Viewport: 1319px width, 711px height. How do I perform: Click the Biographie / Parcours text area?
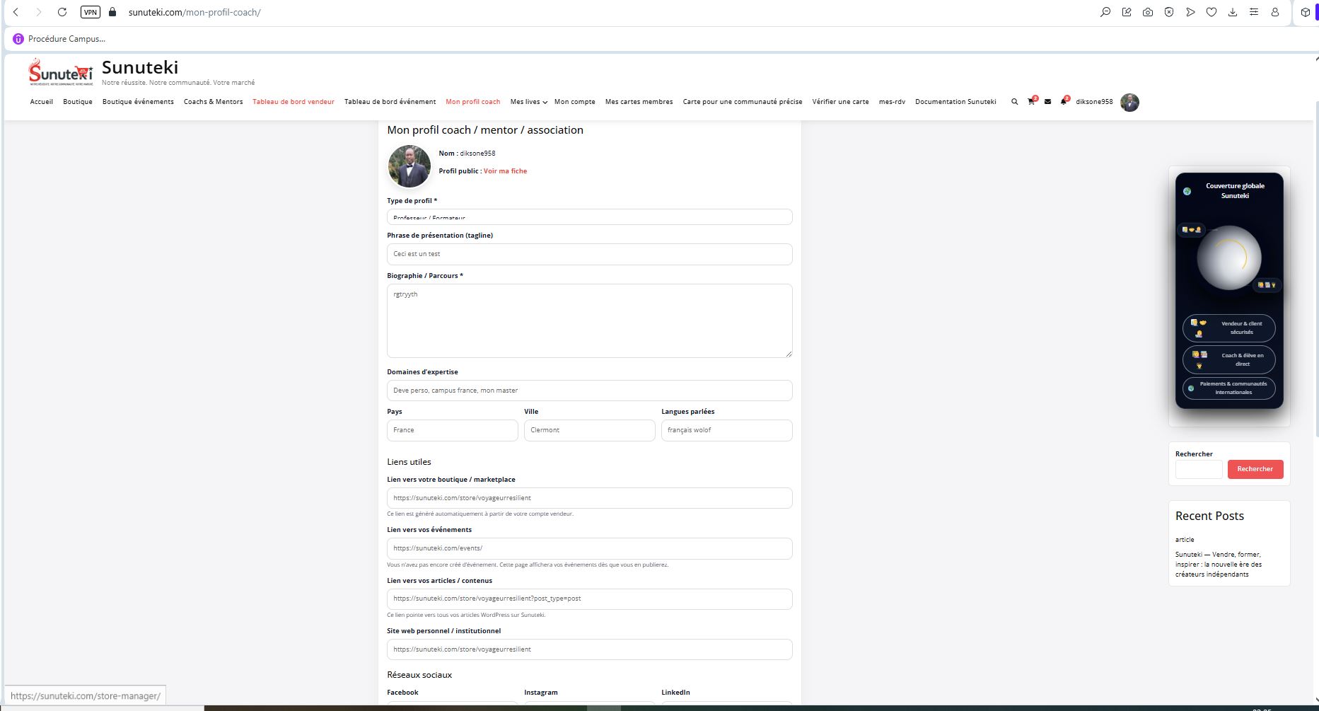[x=589, y=320]
